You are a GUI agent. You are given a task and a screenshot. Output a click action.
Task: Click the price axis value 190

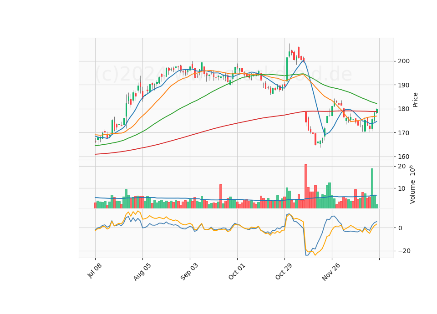pyautogui.click(x=404, y=85)
